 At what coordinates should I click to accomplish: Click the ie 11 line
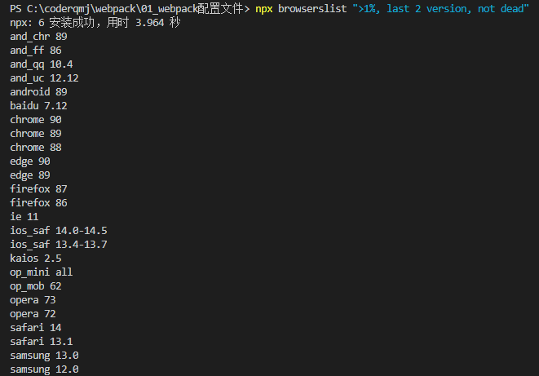pos(24,216)
